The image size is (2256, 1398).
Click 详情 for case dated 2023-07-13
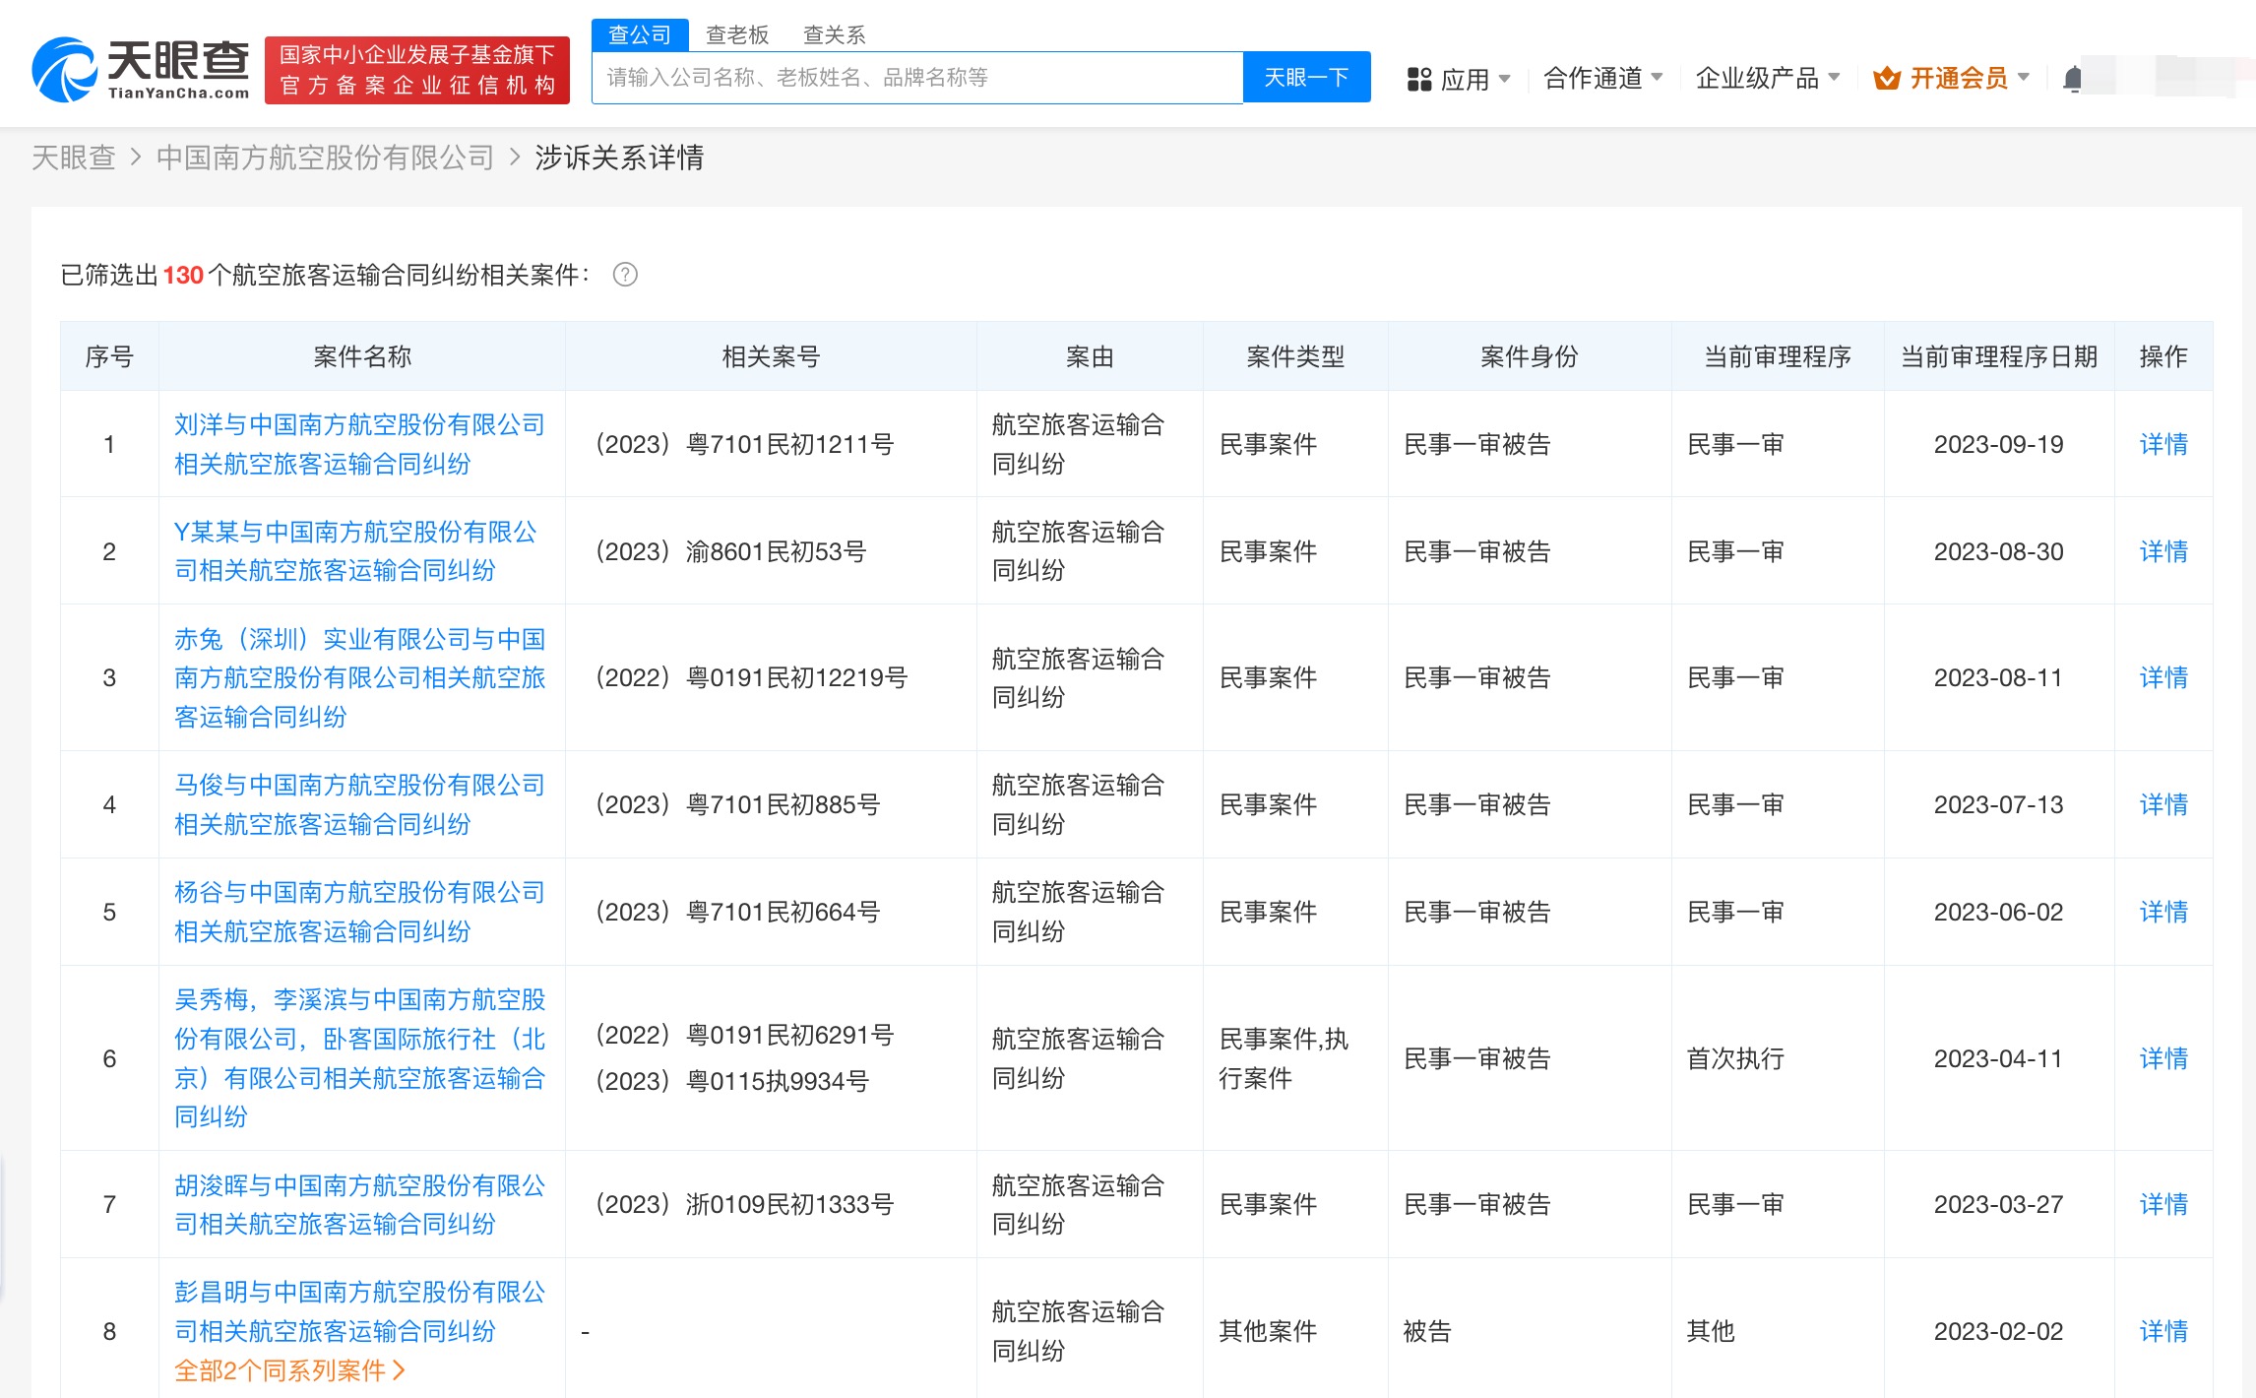click(2163, 804)
